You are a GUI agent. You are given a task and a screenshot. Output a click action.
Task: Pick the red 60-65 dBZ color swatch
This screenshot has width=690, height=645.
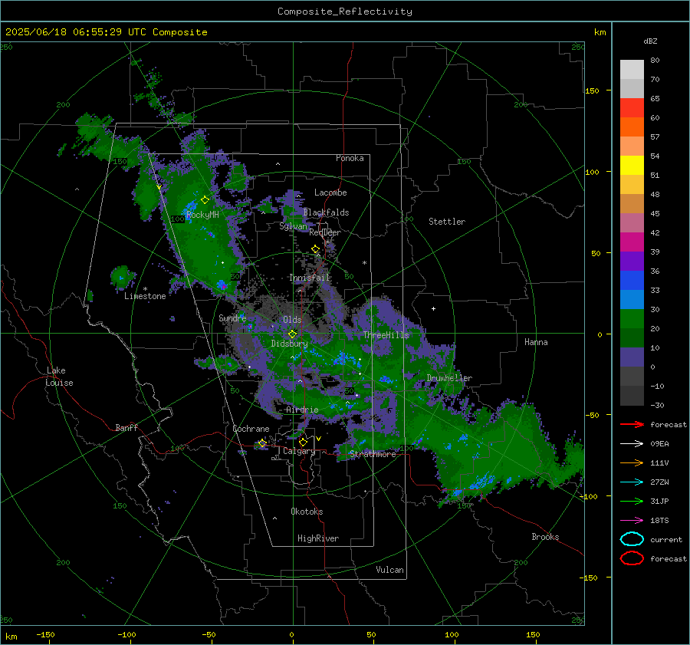click(x=632, y=108)
